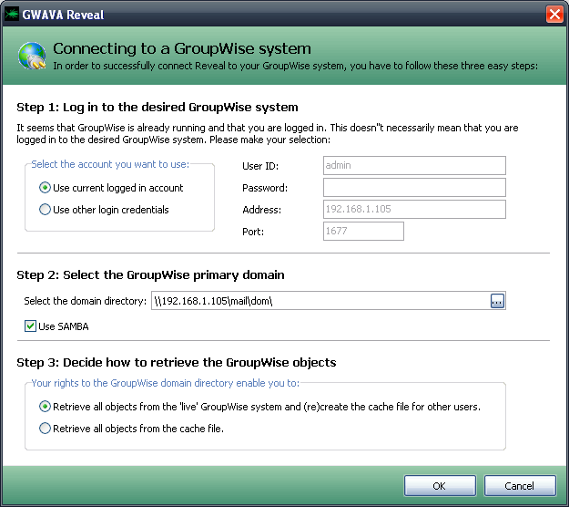This screenshot has width=569, height=507.
Task: Open domain directory browse (...) button
Action: point(497,301)
